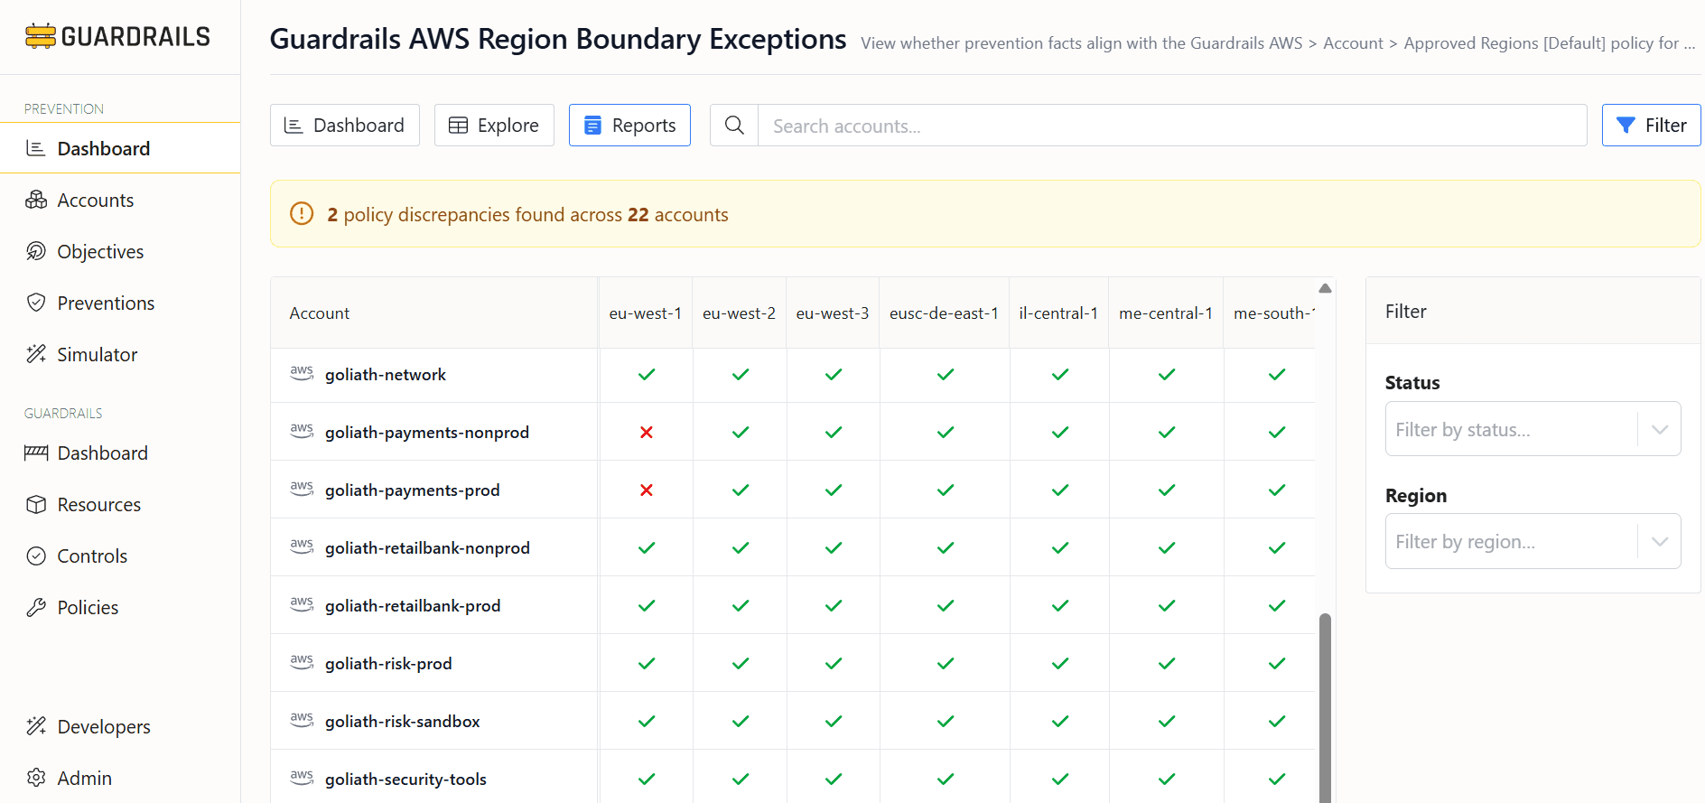Click the eu-west-1 column header
The image size is (1705, 803).
645,313
